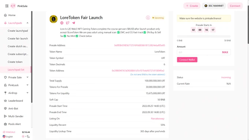
Task: Click the Connect Wallet button
Action: coord(187,60)
